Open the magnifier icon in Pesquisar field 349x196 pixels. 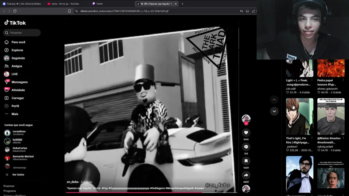pyautogui.click(x=7, y=33)
